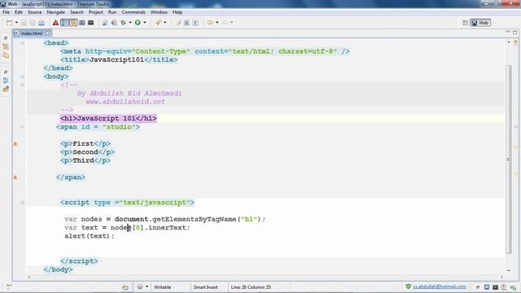521x293 pixels.
Task: Close the index.html editor tab
Action: (47, 33)
